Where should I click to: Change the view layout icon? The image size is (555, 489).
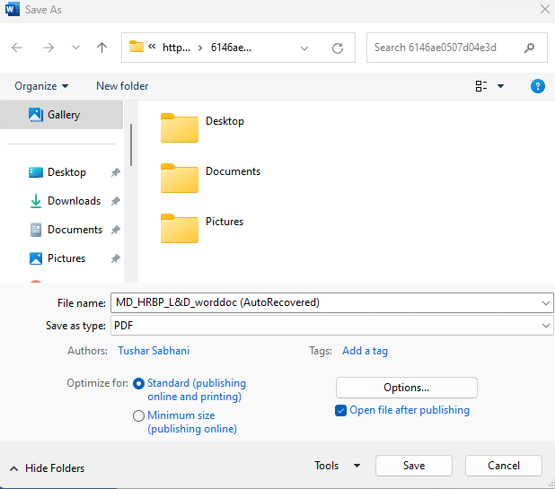481,86
